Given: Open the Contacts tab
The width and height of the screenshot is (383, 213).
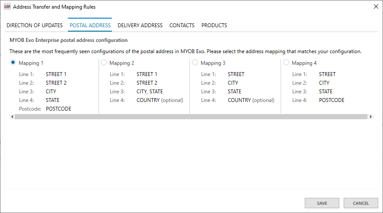Looking at the screenshot, I should click(x=182, y=25).
